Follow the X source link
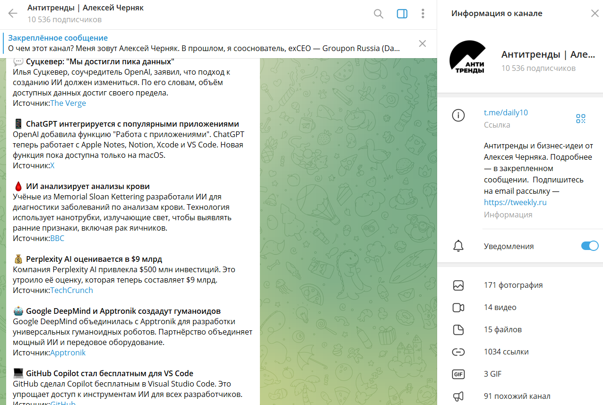603x405 pixels. 52,165
